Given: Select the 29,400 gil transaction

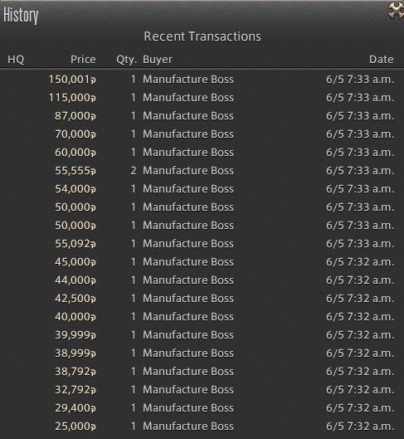Looking at the screenshot, I should tap(202, 408).
